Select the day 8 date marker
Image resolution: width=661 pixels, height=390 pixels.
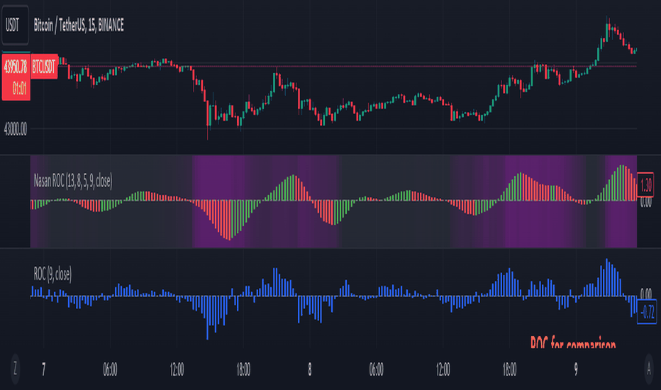(310, 369)
